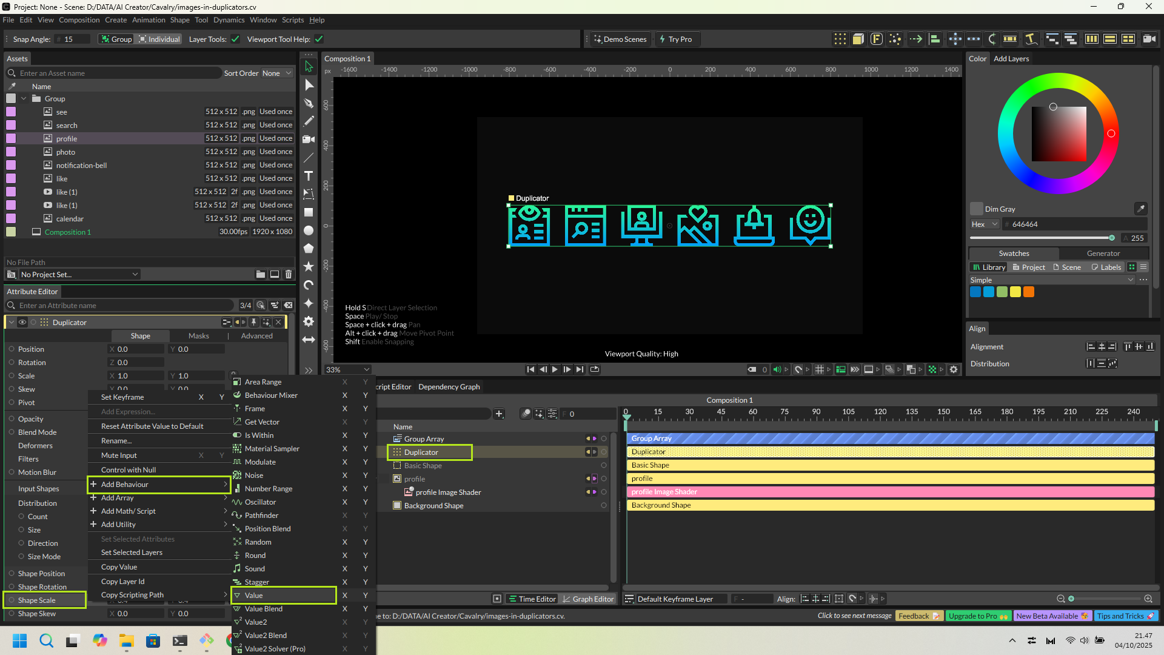Image resolution: width=1164 pixels, height=655 pixels.
Task: Toggle the Layer Tools checkbox
Action: point(235,39)
